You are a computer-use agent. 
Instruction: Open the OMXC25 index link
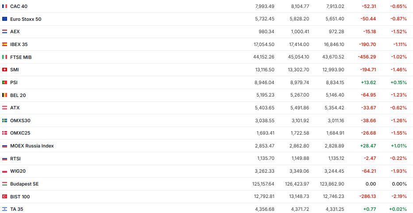[x=20, y=133]
